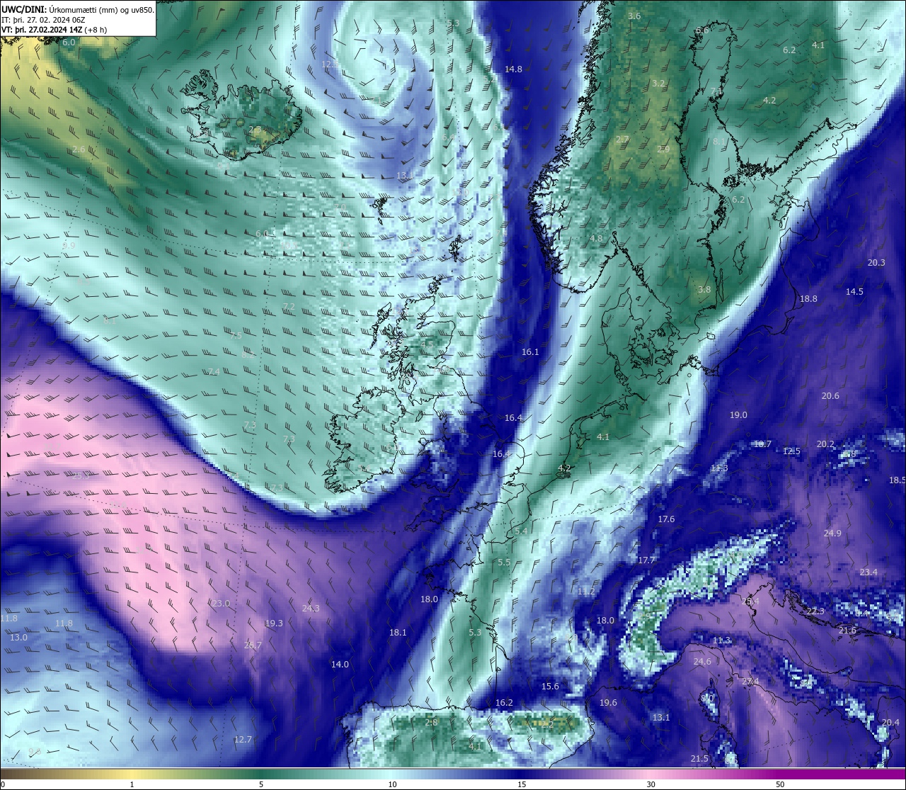Screen dimensions: 906x790
Task: Click the dark blue segment of color bar
Action: coord(522,774)
